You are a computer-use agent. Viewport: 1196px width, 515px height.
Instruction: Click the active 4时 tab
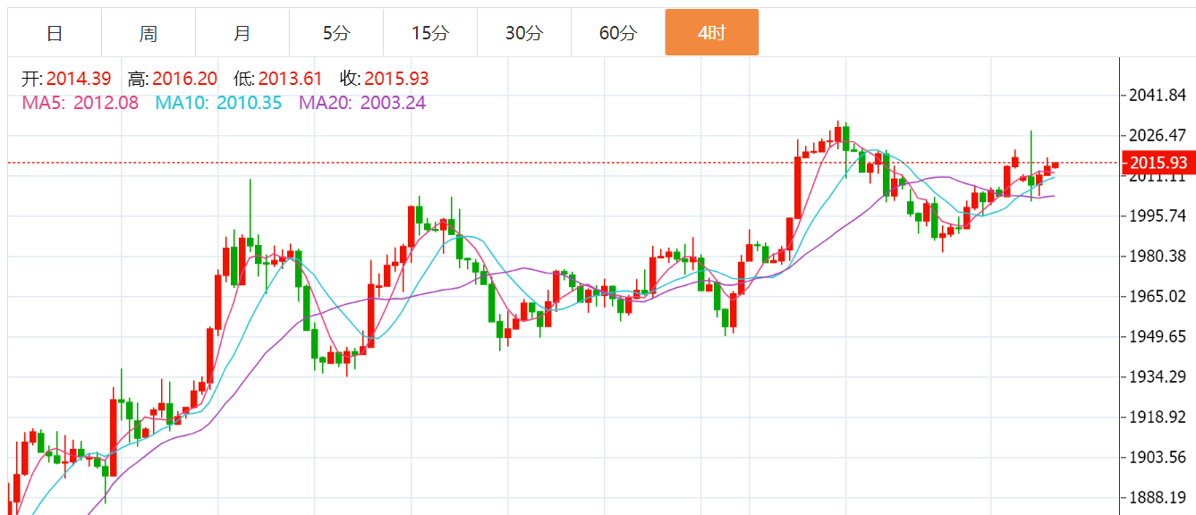[x=712, y=33]
